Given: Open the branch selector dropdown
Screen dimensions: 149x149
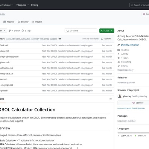Looking at the screenshot, I should coord(3,30).
